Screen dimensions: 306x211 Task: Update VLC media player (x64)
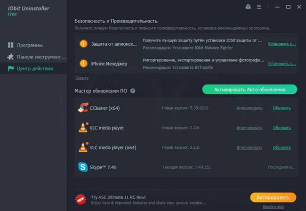pyautogui.click(x=282, y=147)
